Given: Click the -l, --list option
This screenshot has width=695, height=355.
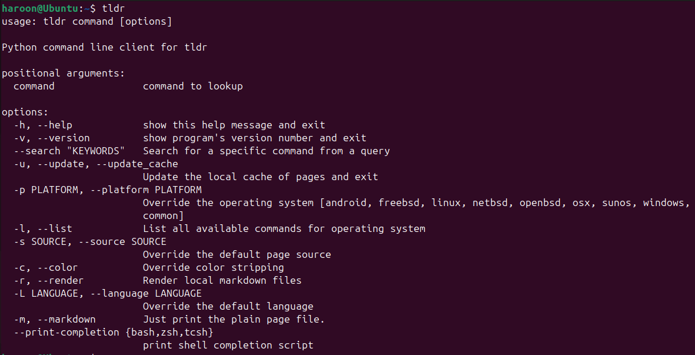Looking at the screenshot, I should (x=43, y=228).
